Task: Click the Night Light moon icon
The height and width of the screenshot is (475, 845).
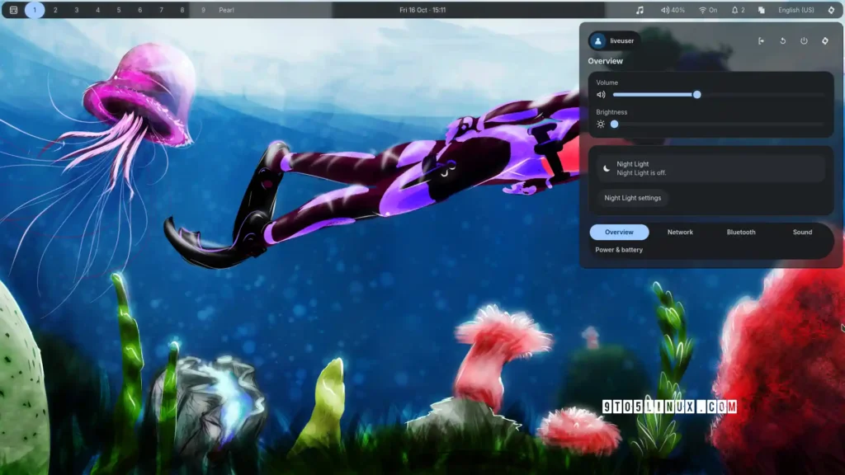Action: (607, 168)
